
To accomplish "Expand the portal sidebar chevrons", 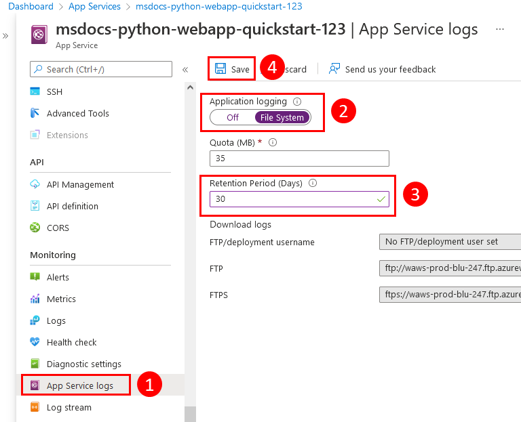I will click(x=5, y=36).
